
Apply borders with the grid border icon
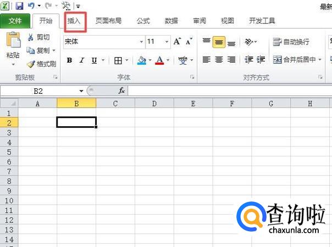pos(118,60)
